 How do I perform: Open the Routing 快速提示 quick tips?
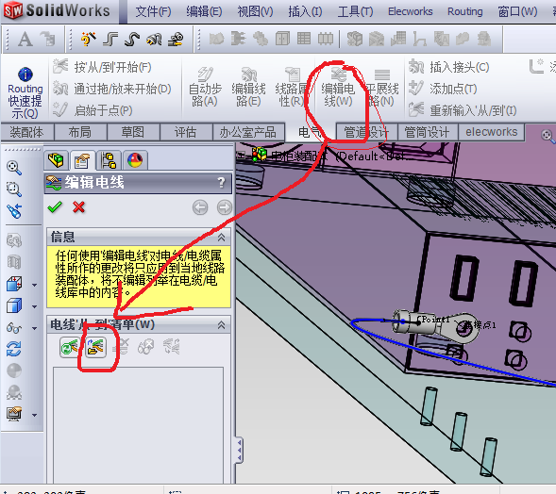pyautogui.click(x=25, y=92)
